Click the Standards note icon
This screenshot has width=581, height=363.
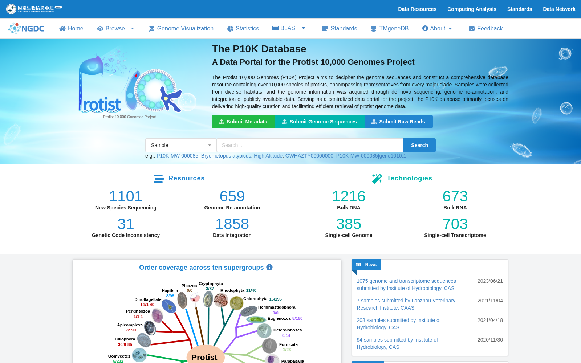pyautogui.click(x=325, y=29)
